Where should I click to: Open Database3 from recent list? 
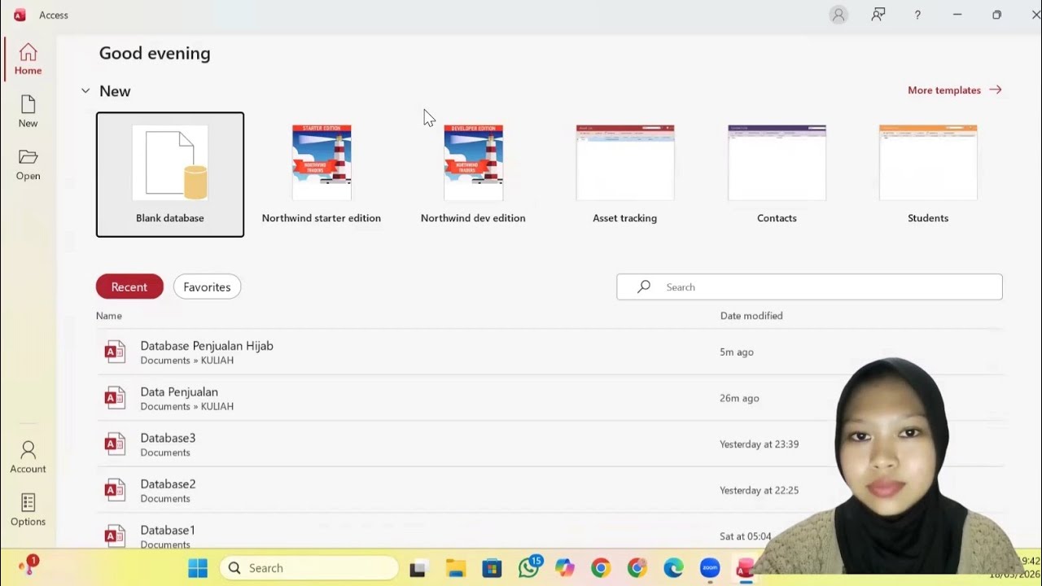pos(549,444)
